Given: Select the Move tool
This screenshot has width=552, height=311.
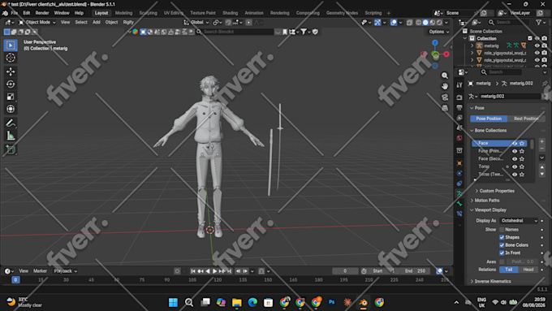Looking at the screenshot, I should 11,71.
